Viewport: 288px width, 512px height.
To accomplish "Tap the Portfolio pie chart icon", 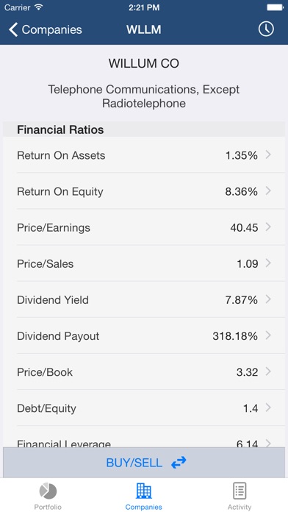I will tap(48, 491).
